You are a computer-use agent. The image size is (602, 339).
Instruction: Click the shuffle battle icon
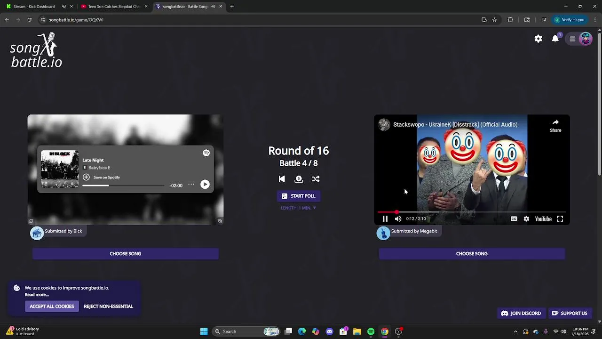316,179
